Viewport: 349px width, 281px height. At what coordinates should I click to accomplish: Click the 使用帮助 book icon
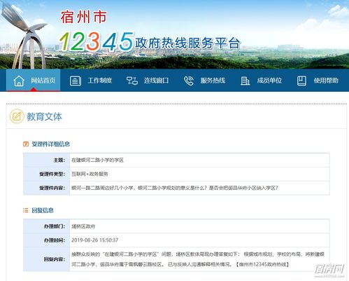(301, 81)
